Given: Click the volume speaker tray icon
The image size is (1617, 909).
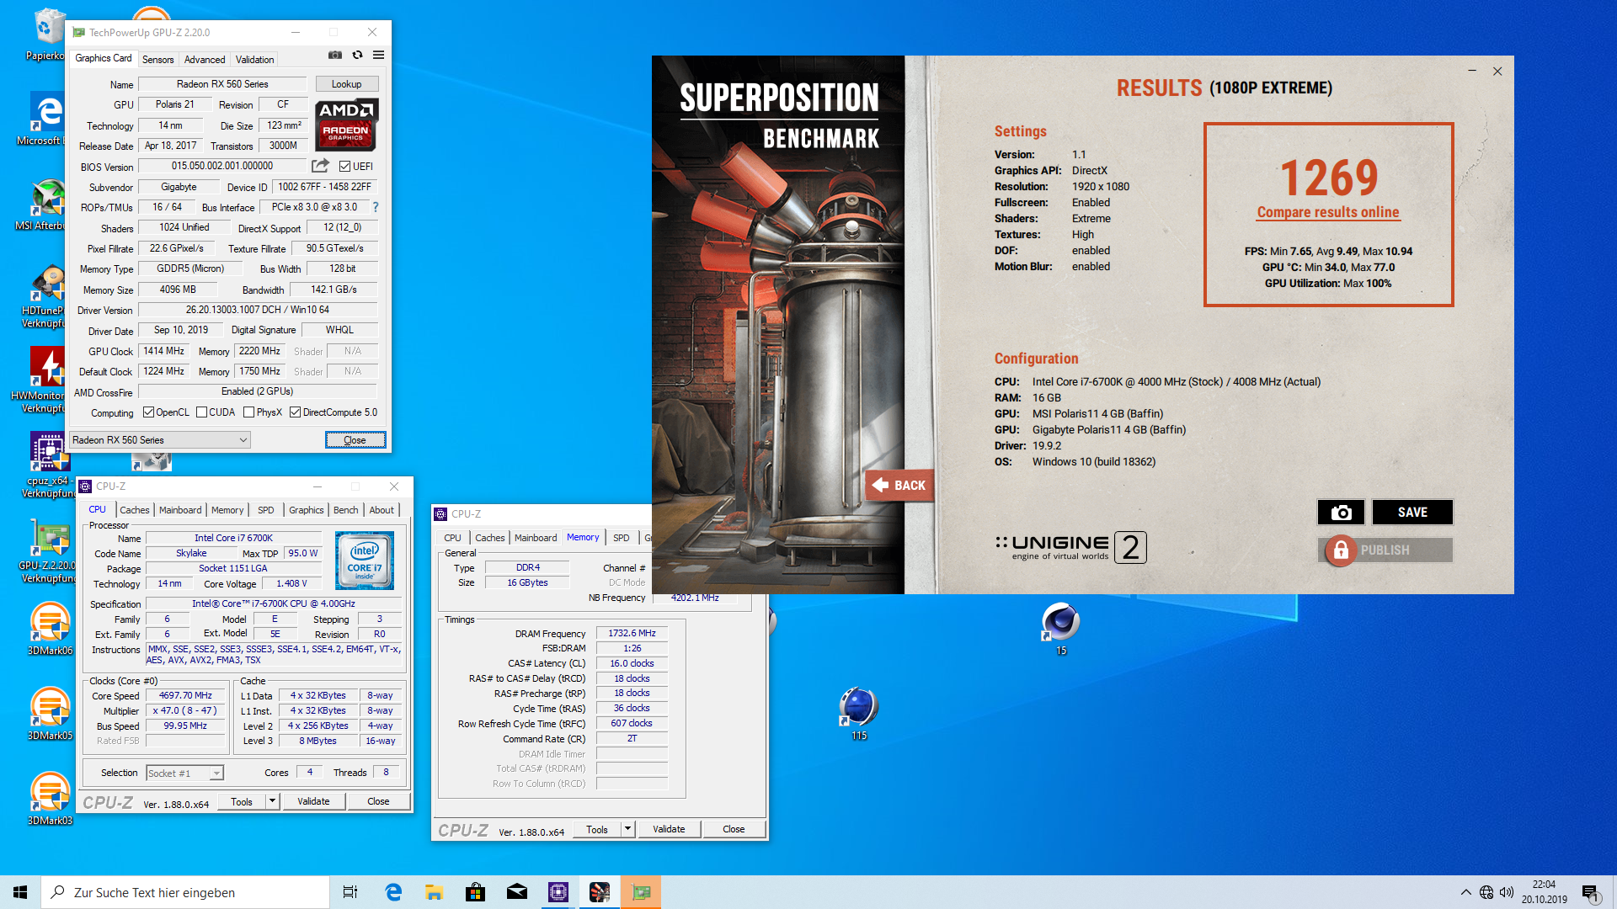Looking at the screenshot, I should click(1507, 892).
